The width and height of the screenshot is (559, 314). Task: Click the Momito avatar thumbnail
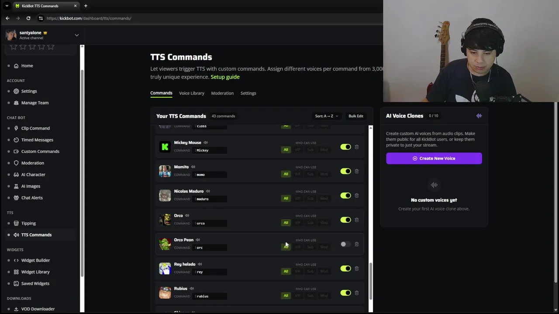pyautogui.click(x=165, y=171)
